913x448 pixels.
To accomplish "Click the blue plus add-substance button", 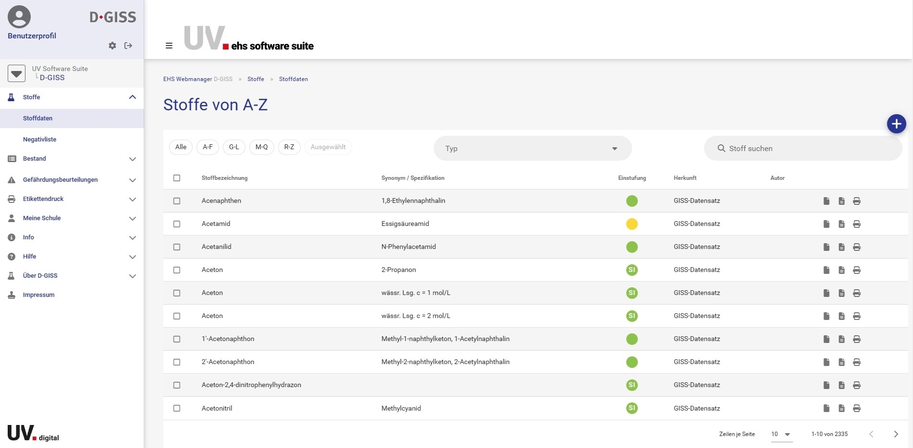I will (896, 124).
